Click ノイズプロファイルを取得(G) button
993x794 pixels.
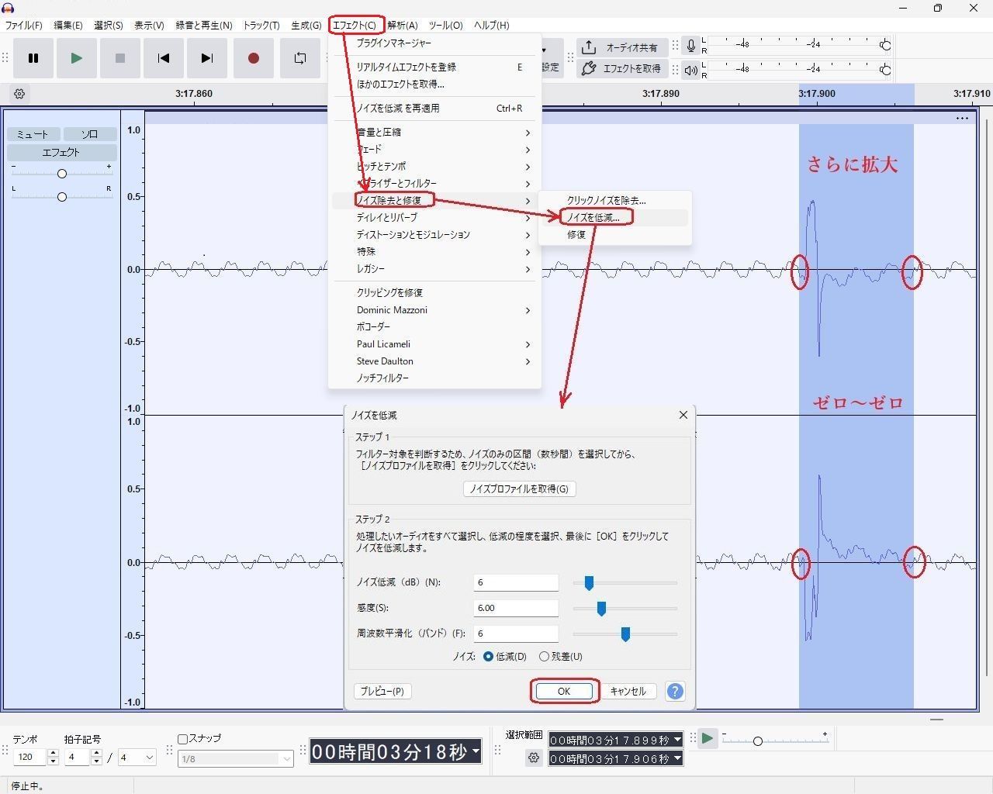(519, 488)
